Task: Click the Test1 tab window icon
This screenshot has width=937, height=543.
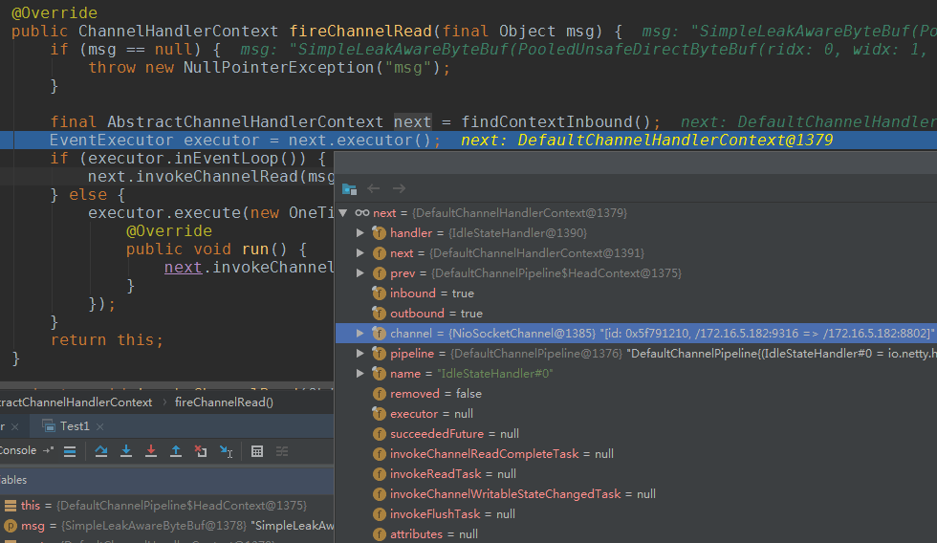Action: pyautogui.click(x=49, y=426)
